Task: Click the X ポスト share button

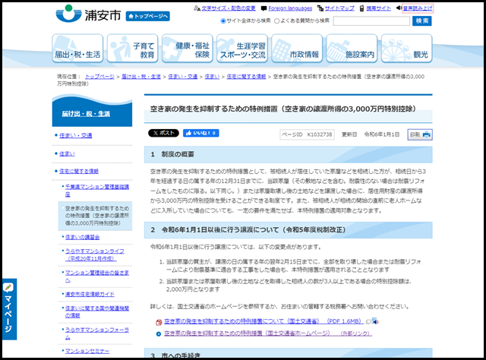Action: (x=164, y=133)
